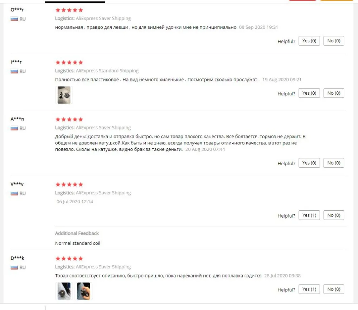Viewport: 358px width, 310px height.
Task: Click the Russian flag icon beside O***r
Action: tap(14, 19)
